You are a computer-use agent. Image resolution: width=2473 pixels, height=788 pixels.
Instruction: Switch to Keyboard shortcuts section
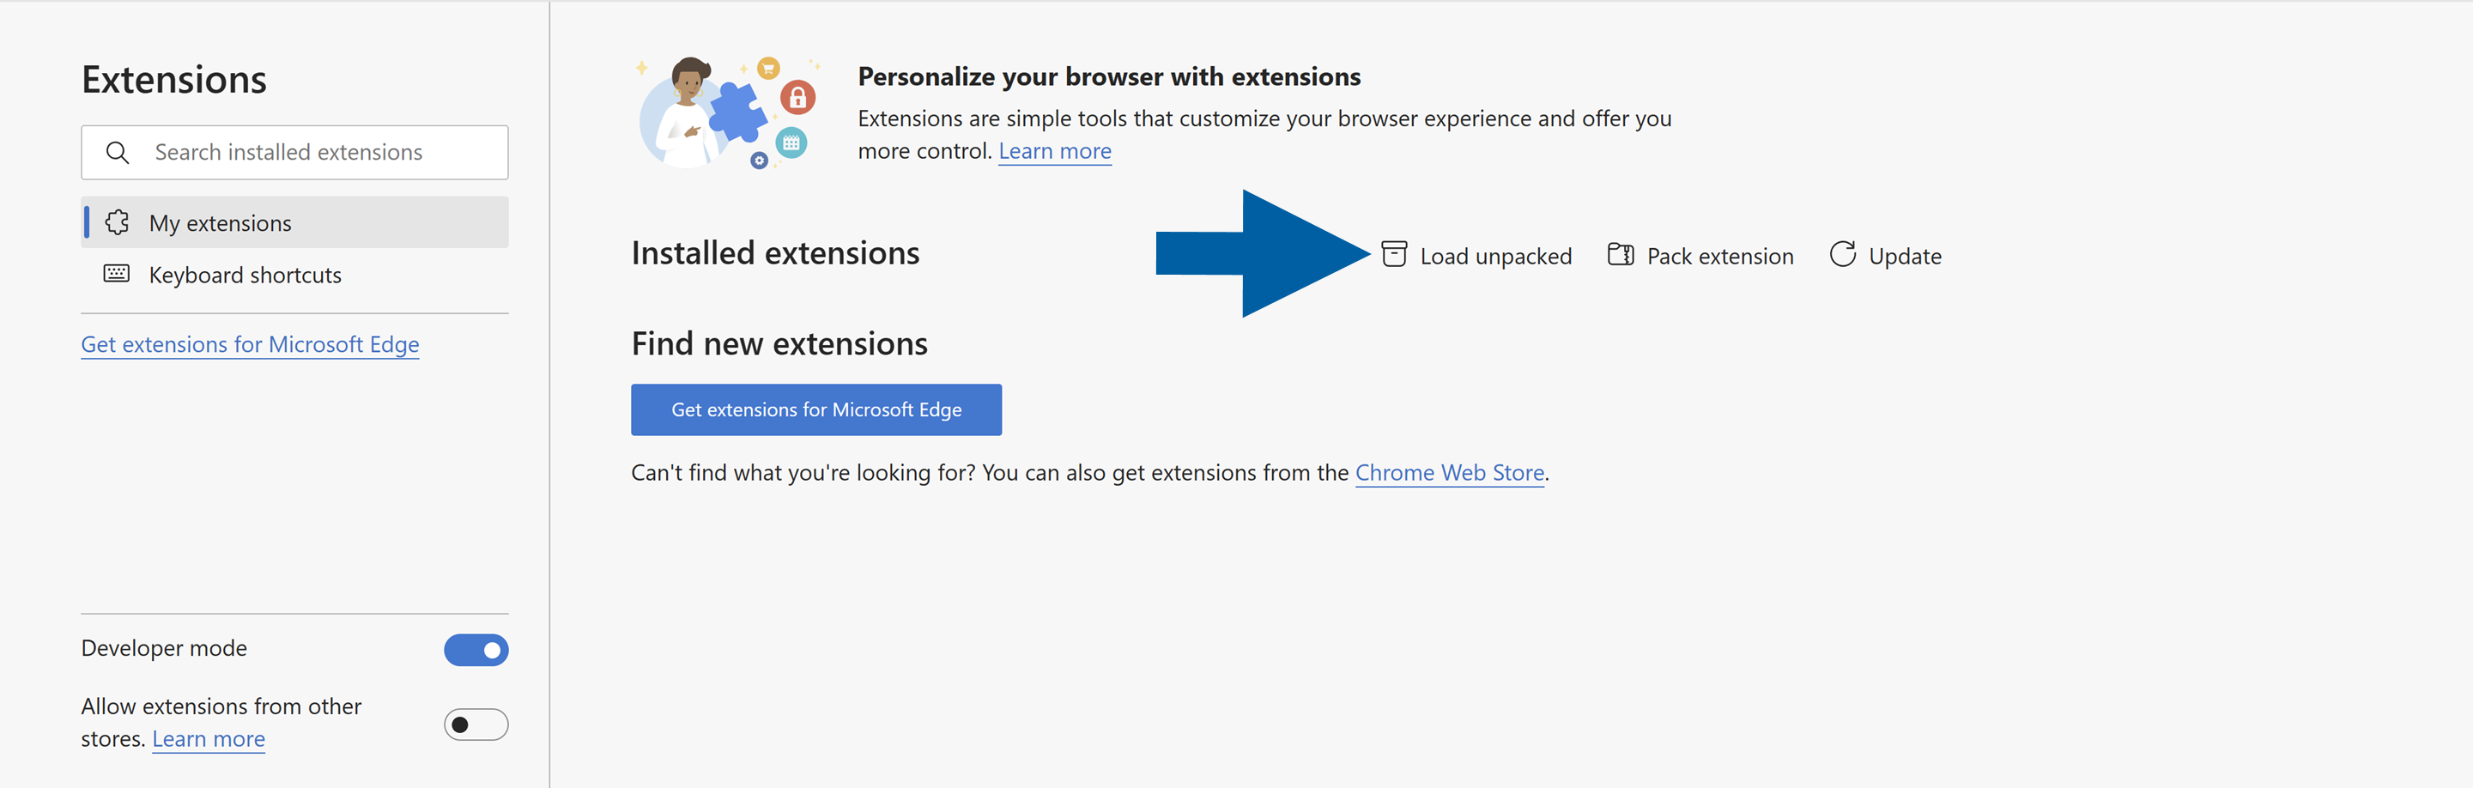244,274
